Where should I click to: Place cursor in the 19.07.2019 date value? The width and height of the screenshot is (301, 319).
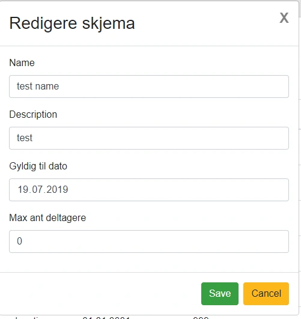point(43,190)
